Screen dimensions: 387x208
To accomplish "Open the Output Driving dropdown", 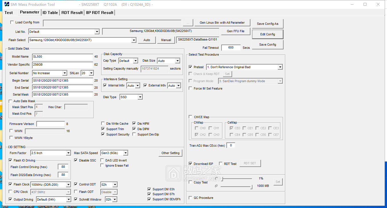I will click(69, 200).
